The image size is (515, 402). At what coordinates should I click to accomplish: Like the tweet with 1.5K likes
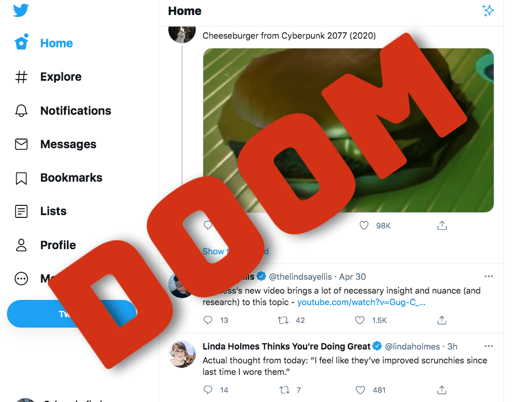tap(359, 320)
